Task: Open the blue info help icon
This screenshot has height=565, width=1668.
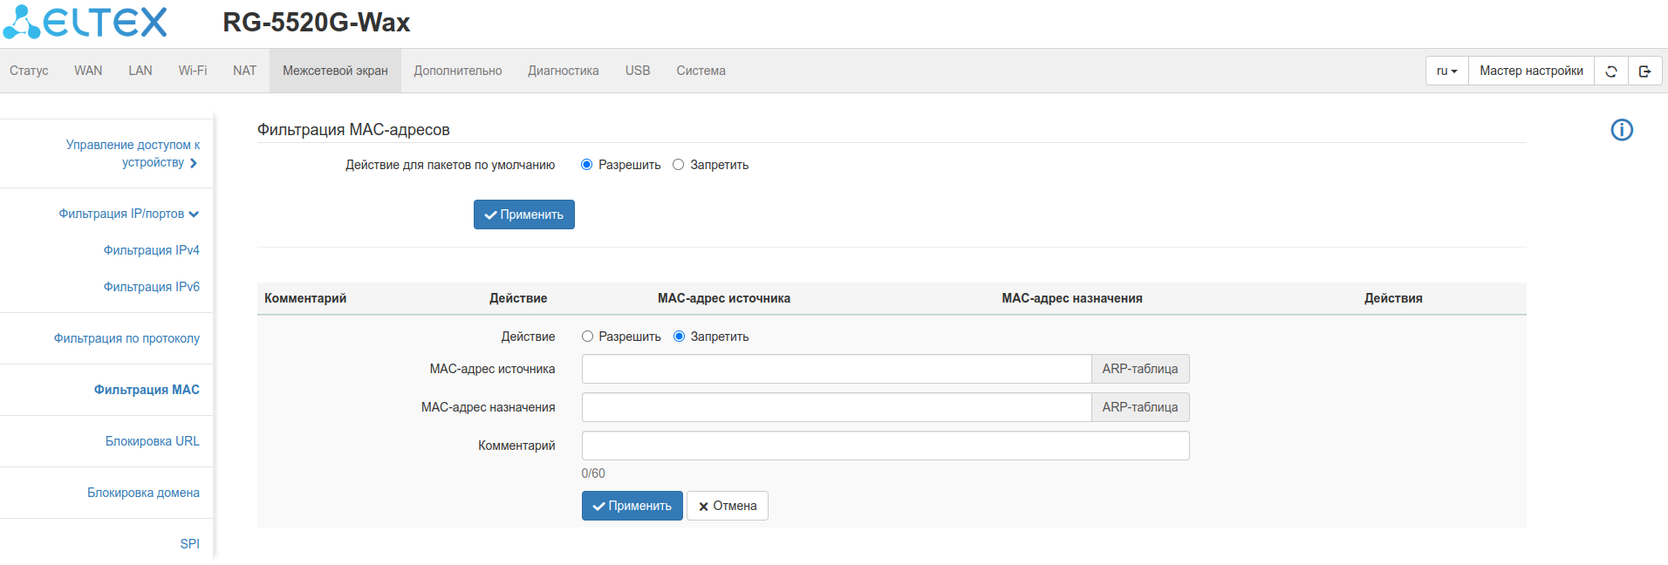Action: coord(1621,130)
